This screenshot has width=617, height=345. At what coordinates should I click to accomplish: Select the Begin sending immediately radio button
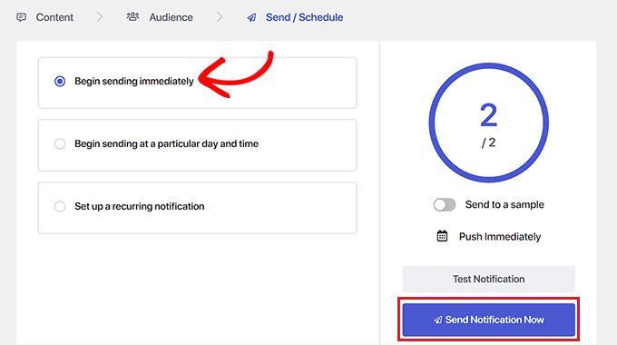[x=60, y=81]
